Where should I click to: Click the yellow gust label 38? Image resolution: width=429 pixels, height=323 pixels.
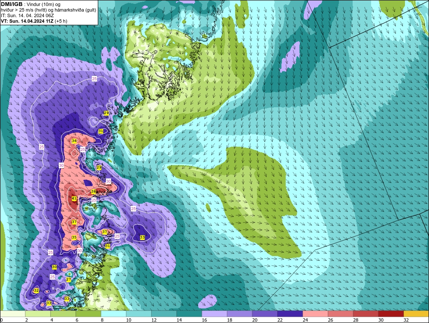coord(93,191)
